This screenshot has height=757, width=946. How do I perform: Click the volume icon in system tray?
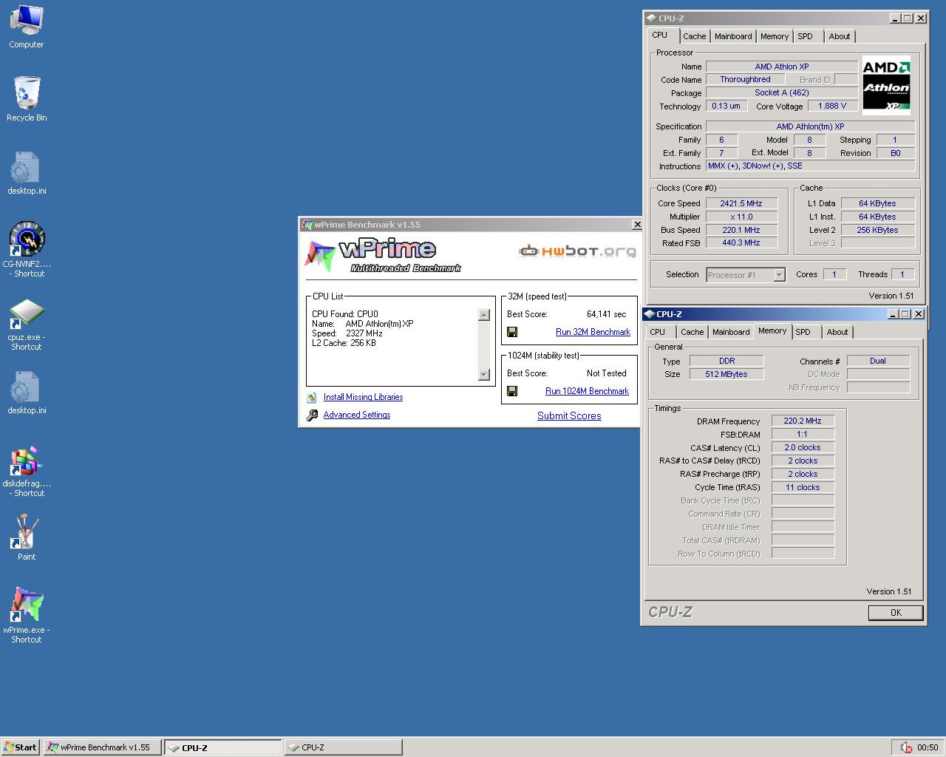click(x=907, y=747)
